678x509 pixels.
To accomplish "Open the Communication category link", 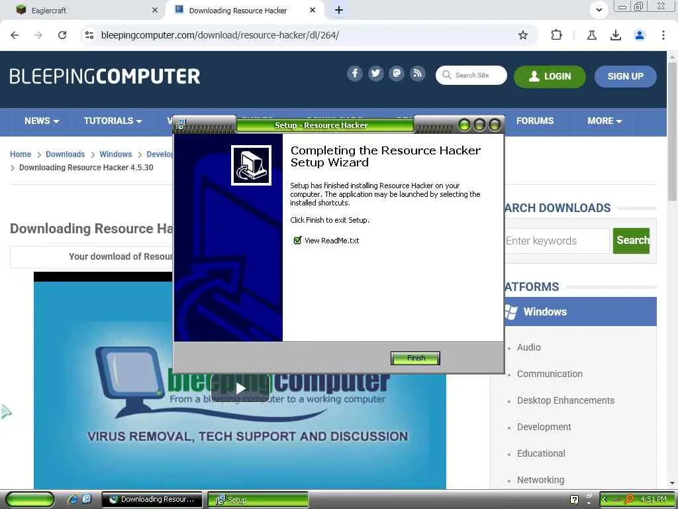I will [x=550, y=374].
